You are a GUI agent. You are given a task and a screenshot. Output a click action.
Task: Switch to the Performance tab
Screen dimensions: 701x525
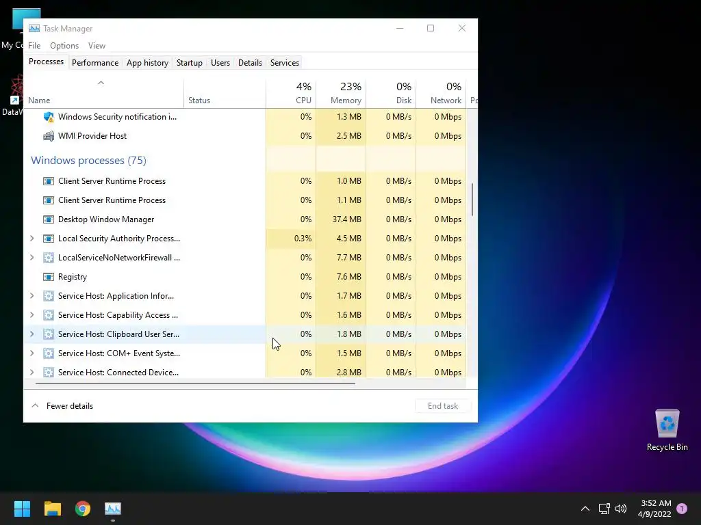[95, 63]
